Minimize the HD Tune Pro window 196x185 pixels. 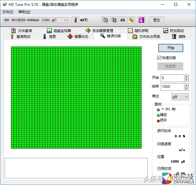[163, 5]
